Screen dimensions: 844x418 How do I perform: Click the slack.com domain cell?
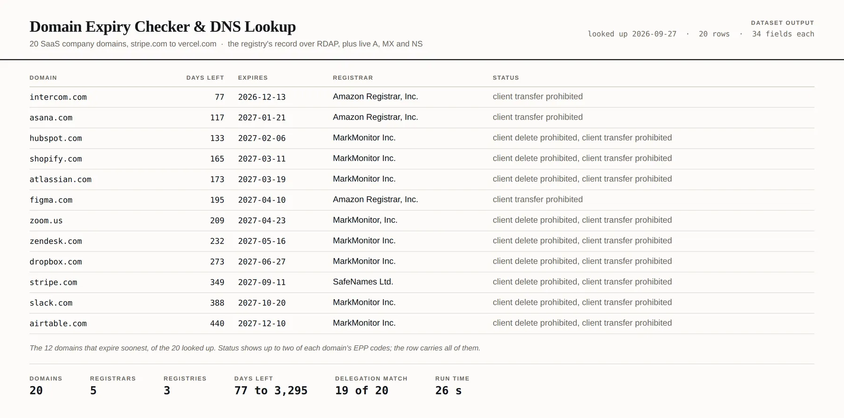click(51, 304)
